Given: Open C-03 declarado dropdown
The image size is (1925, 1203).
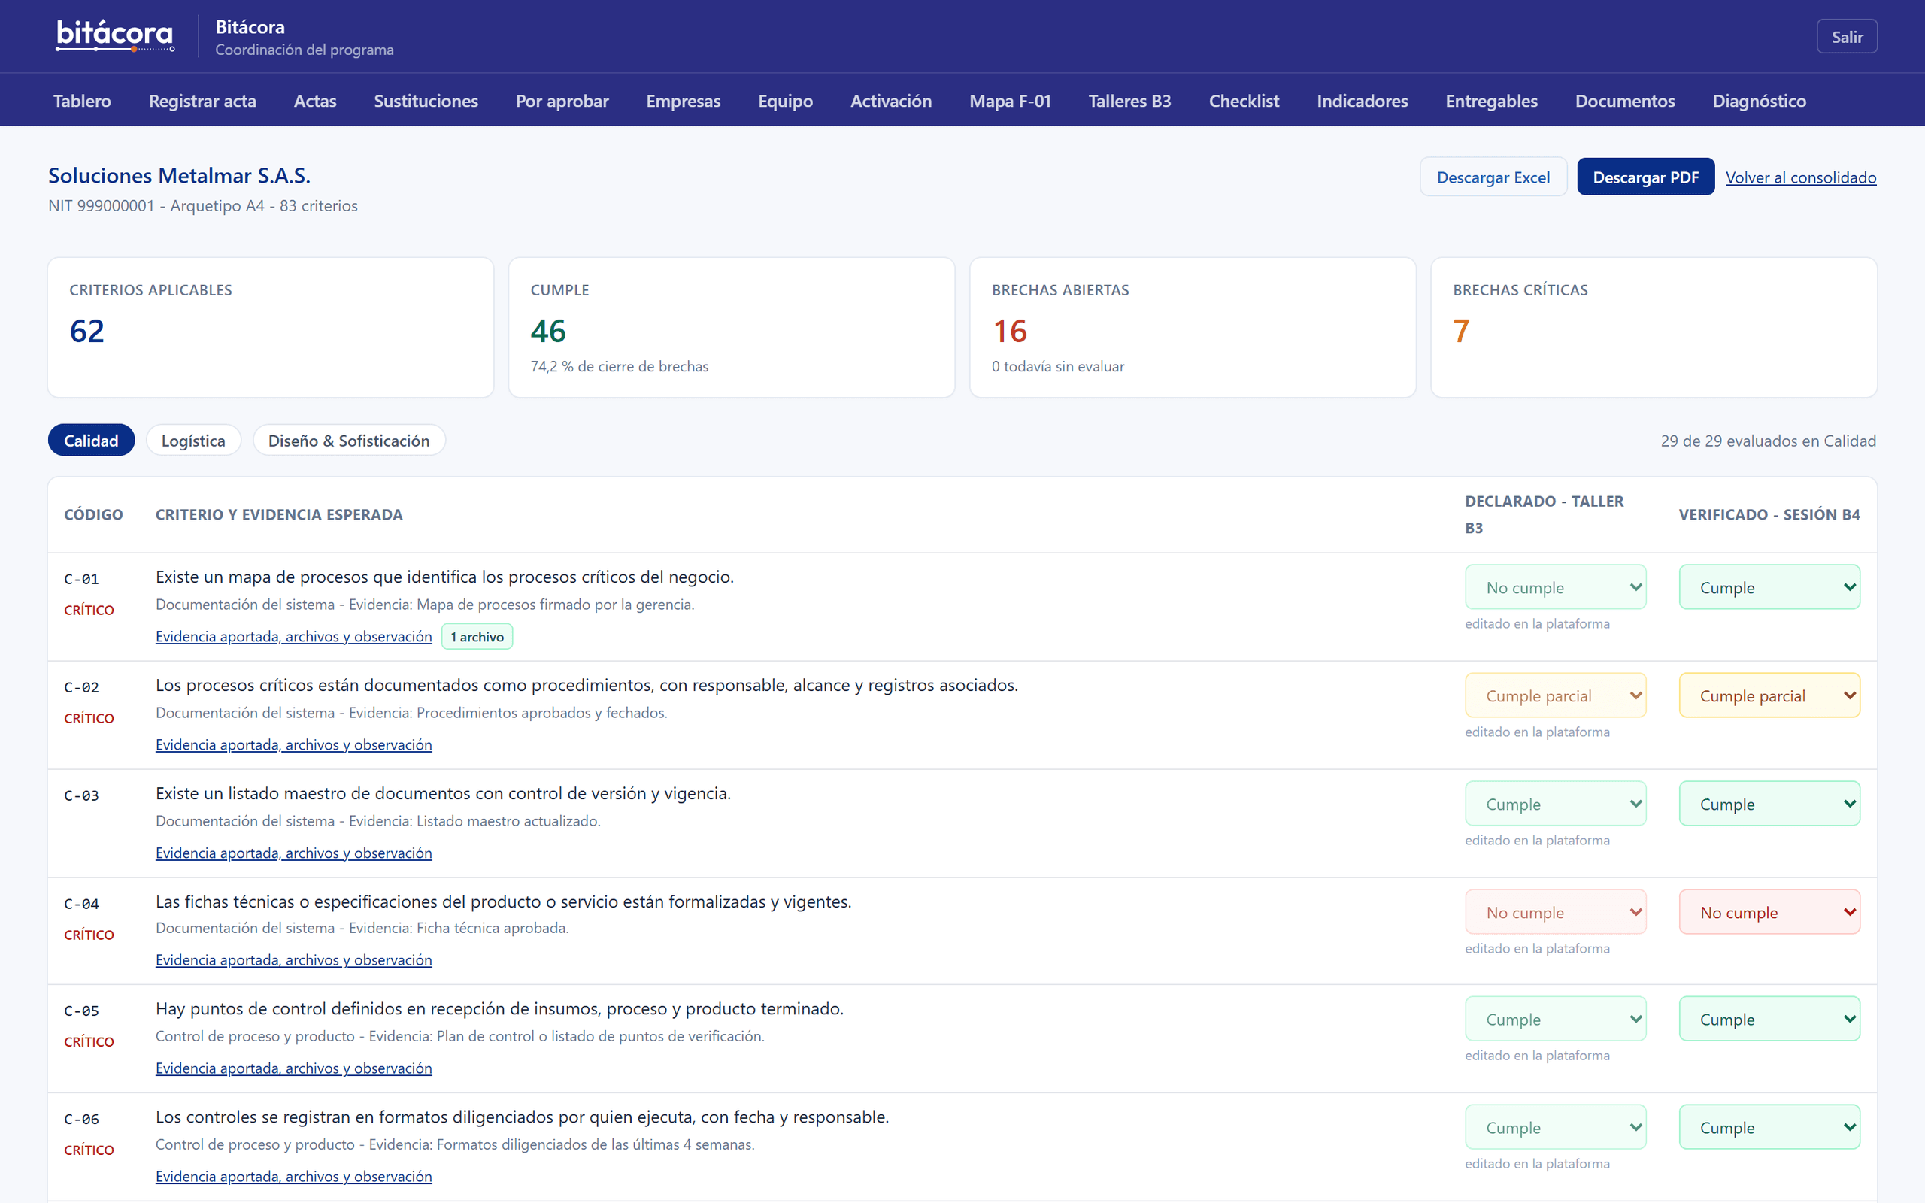Looking at the screenshot, I should 1555,804.
